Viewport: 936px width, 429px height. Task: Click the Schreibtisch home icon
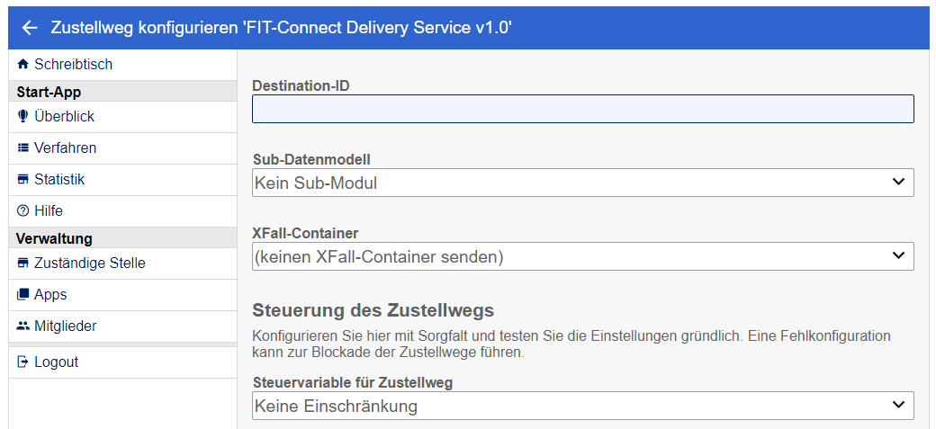tap(23, 65)
